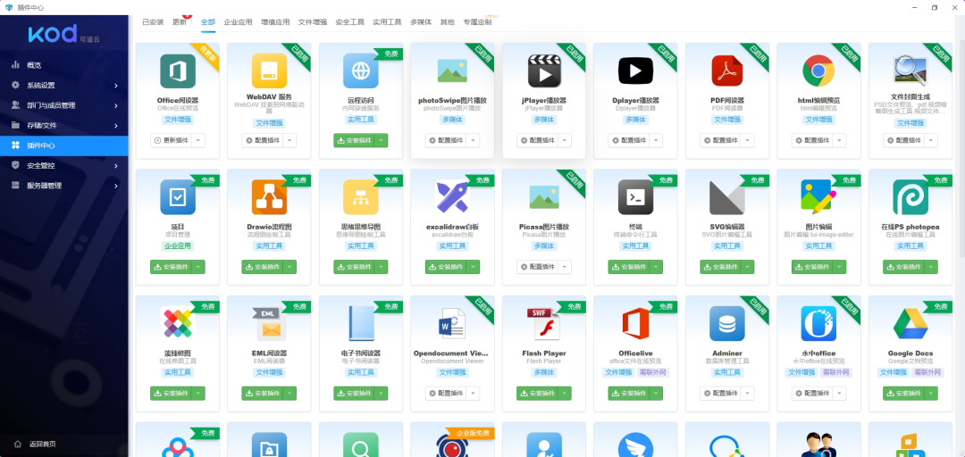Click the 永中office icon
Viewport: 965px width, 457px height.
[x=818, y=323]
